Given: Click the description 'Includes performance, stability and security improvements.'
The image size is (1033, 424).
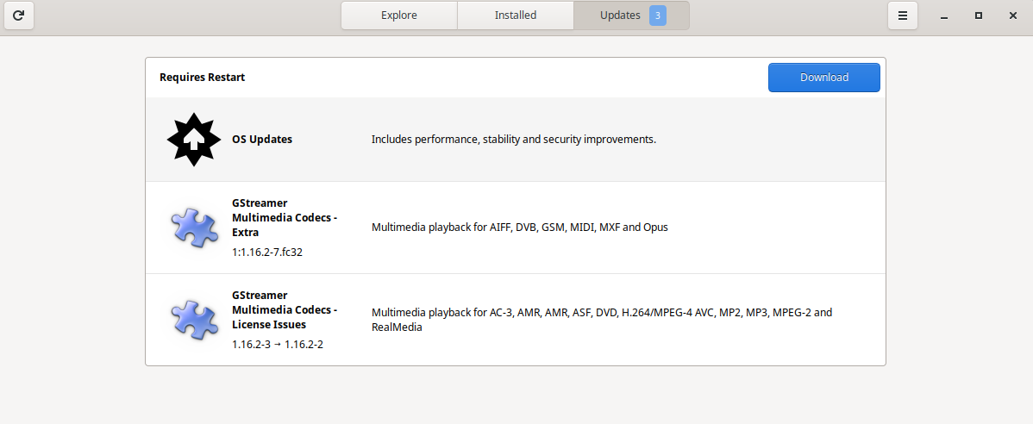Looking at the screenshot, I should (x=514, y=140).
